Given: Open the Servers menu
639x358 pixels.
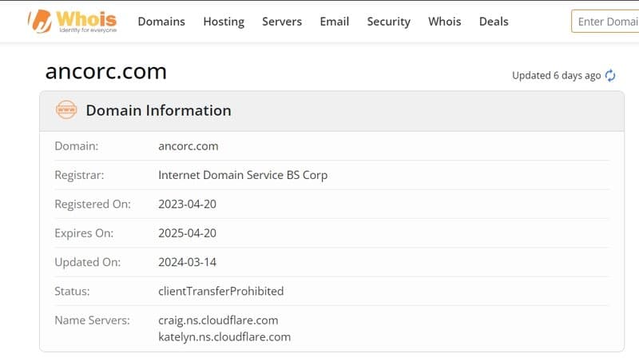Looking at the screenshot, I should 282,22.
